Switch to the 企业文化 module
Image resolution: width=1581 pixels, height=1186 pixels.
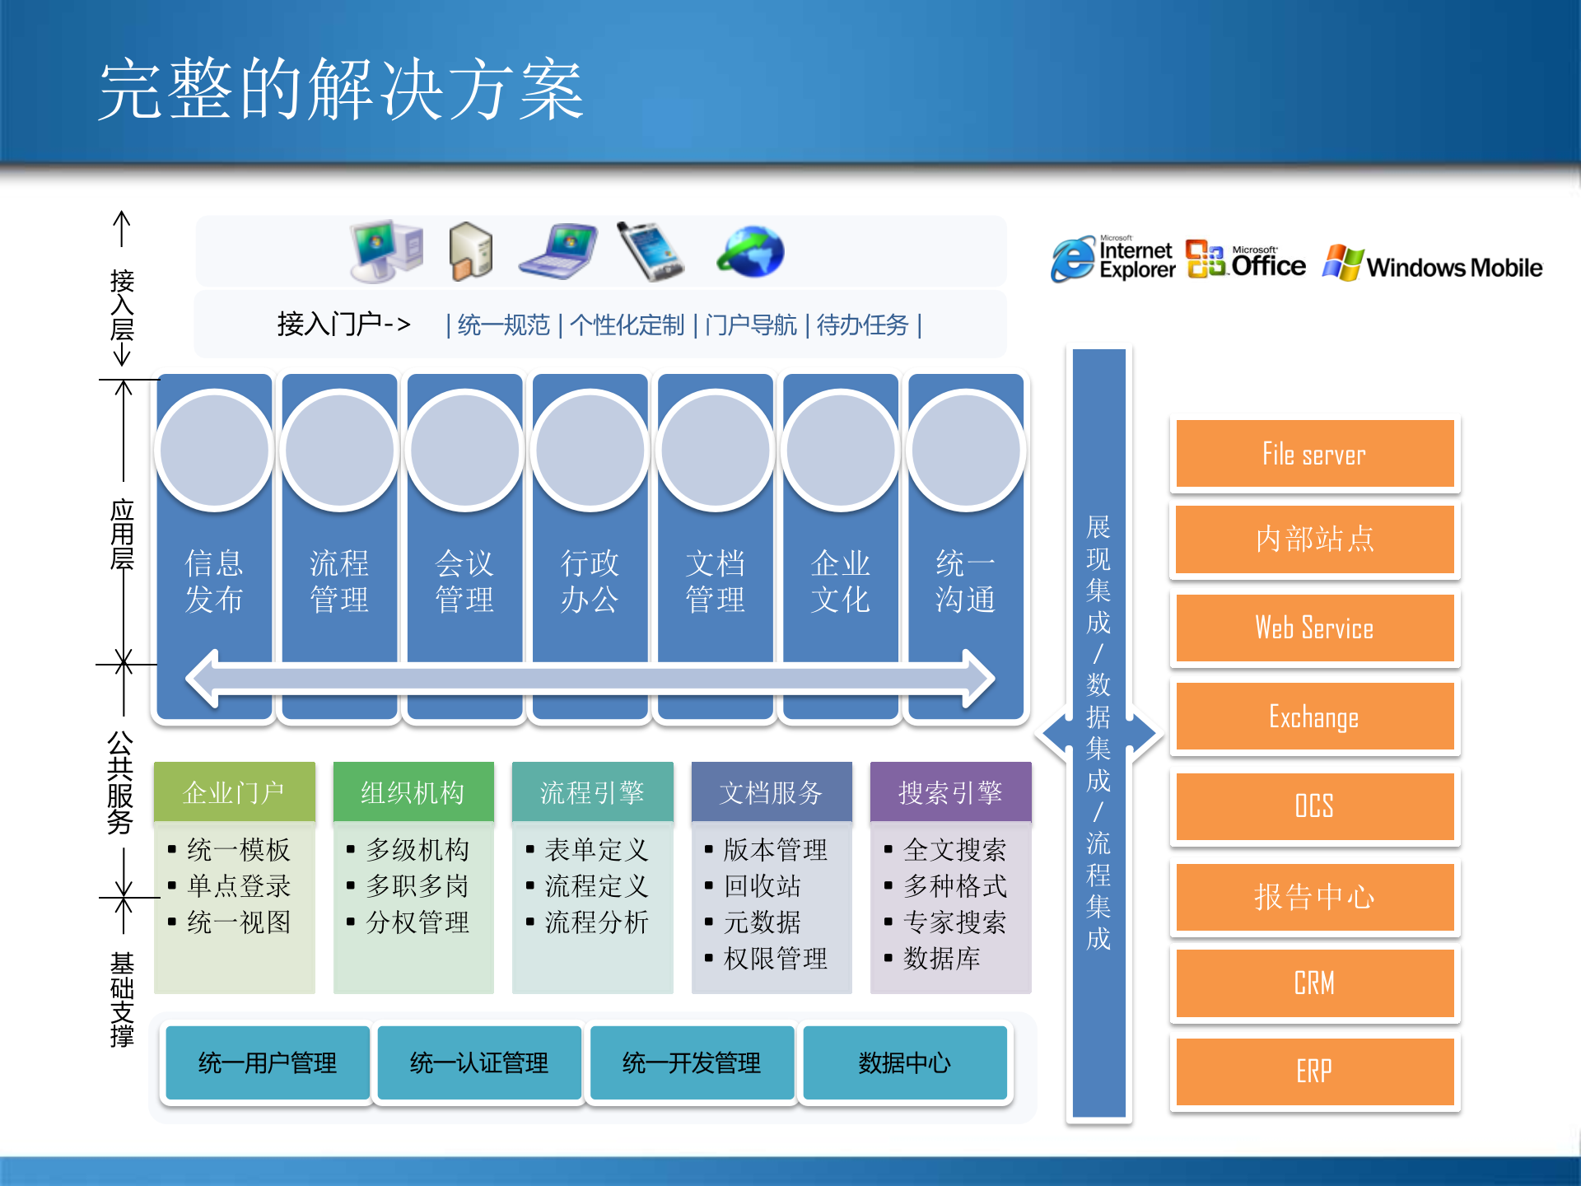point(840,581)
